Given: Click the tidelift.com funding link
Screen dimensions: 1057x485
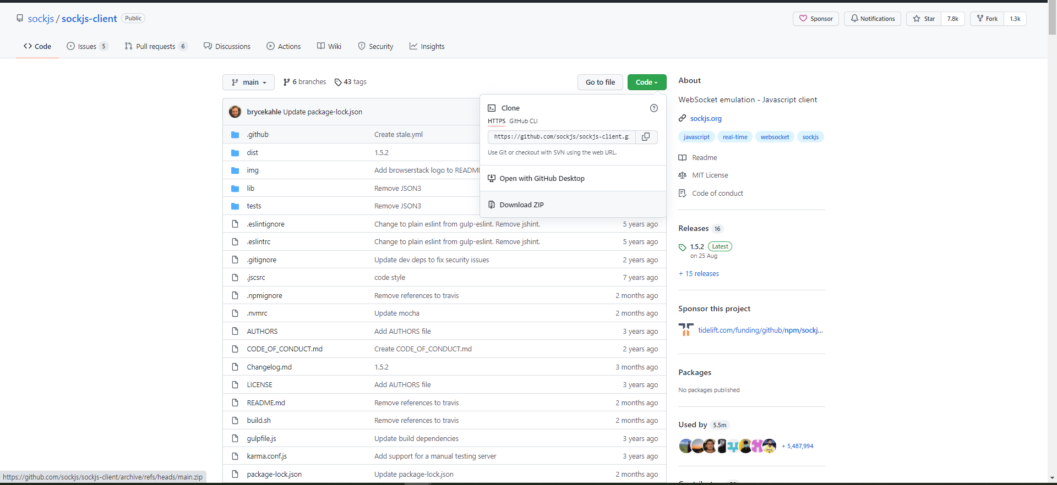Looking at the screenshot, I should coord(760,330).
